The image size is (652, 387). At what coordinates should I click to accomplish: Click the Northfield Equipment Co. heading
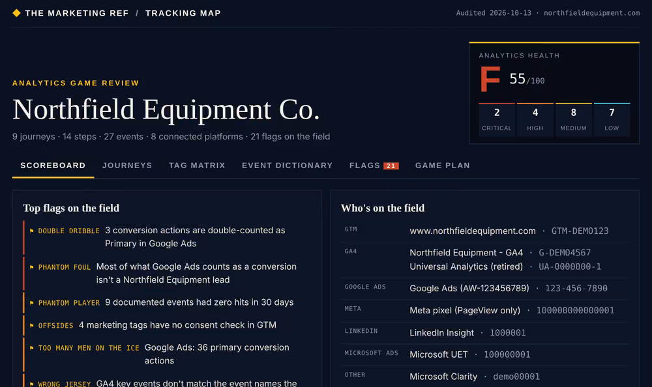166,109
